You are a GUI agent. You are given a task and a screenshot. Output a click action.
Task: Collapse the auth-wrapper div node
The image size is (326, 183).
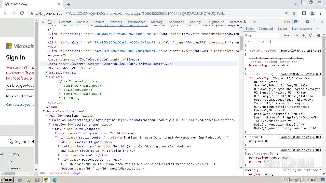click(x=53, y=129)
